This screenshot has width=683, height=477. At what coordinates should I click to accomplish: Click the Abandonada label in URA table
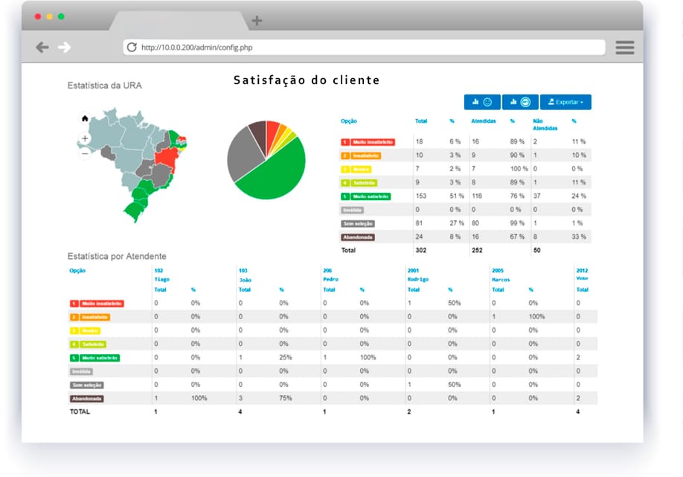pos(358,237)
